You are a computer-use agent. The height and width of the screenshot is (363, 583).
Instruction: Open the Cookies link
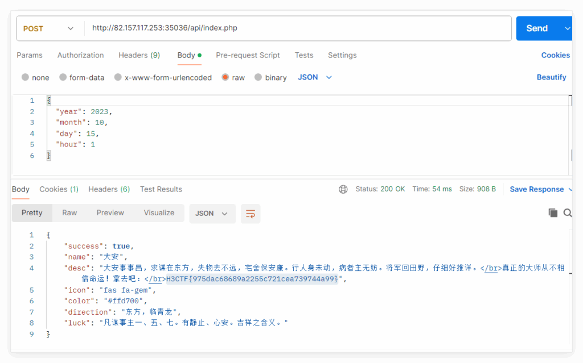[555, 55]
